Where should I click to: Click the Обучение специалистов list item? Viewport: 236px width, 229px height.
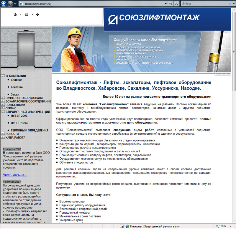tap(76, 162)
